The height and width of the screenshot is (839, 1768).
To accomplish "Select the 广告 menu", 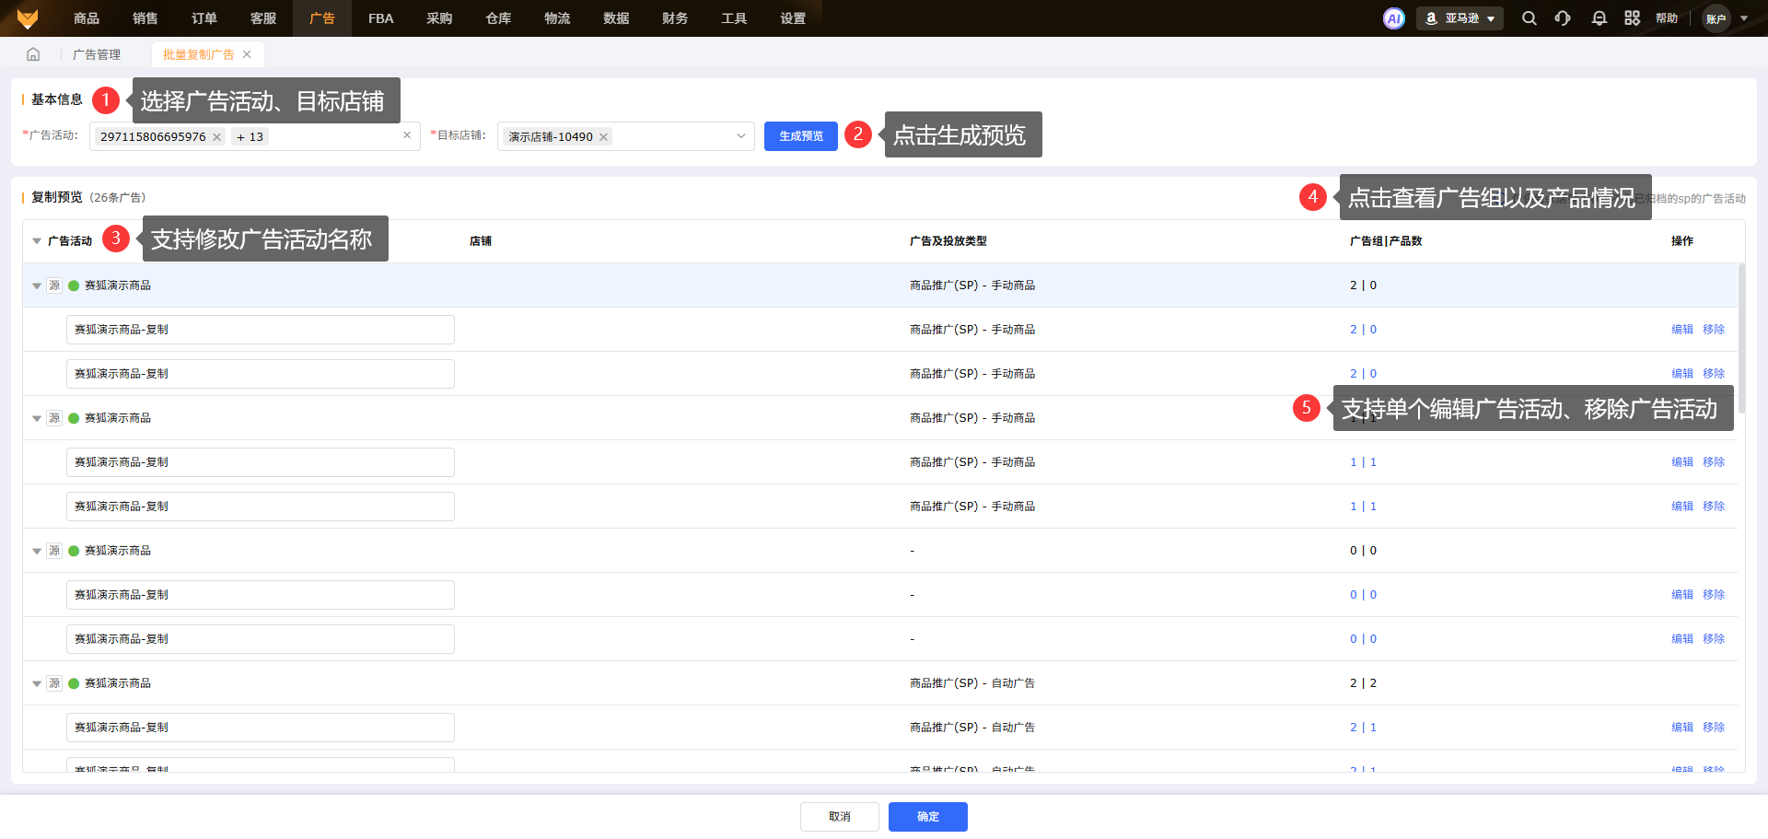I will tap(322, 18).
